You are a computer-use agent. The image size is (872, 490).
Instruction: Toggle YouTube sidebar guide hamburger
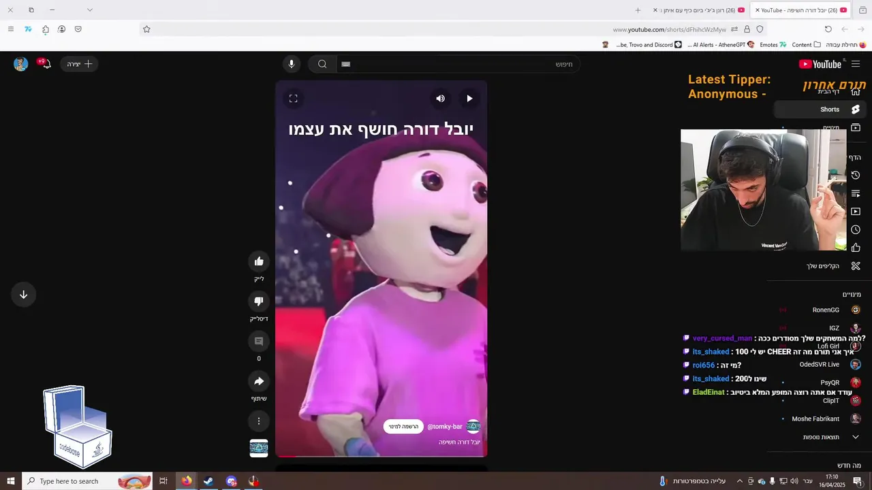coord(856,64)
